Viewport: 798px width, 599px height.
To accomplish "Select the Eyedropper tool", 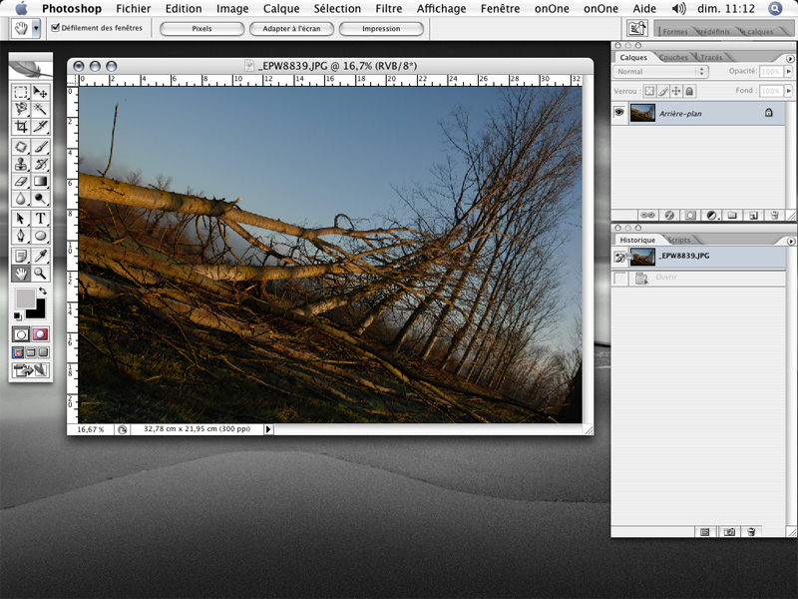I will tap(40, 257).
